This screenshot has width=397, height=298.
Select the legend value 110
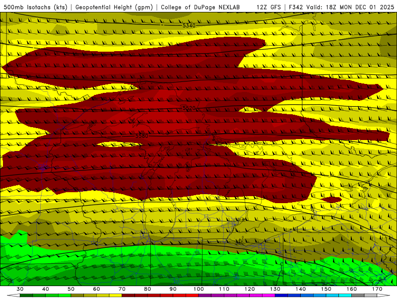point(224,289)
